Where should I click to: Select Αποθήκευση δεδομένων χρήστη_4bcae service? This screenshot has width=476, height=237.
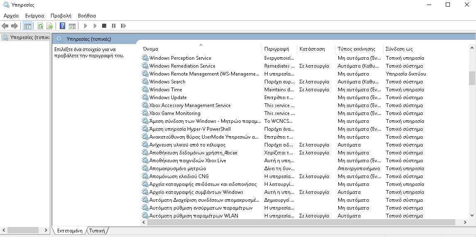(193, 153)
